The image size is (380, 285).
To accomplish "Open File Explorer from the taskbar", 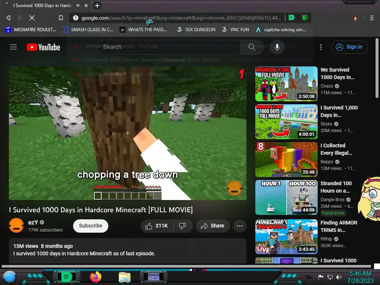I will coord(125,277).
